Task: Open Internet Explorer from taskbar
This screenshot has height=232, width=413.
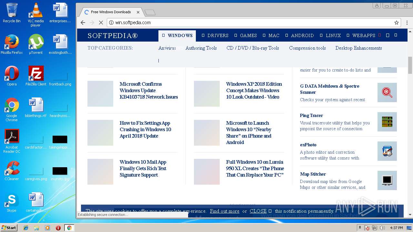Action: (26, 228)
